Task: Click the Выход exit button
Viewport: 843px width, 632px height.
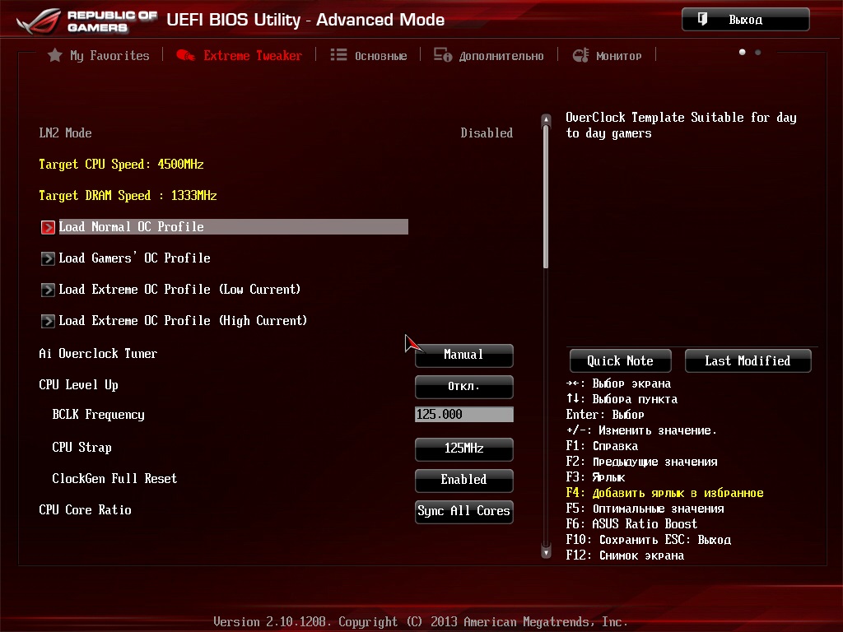Action: coord(746,20)
